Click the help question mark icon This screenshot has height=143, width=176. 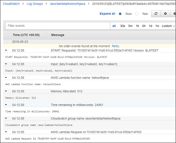174,14
